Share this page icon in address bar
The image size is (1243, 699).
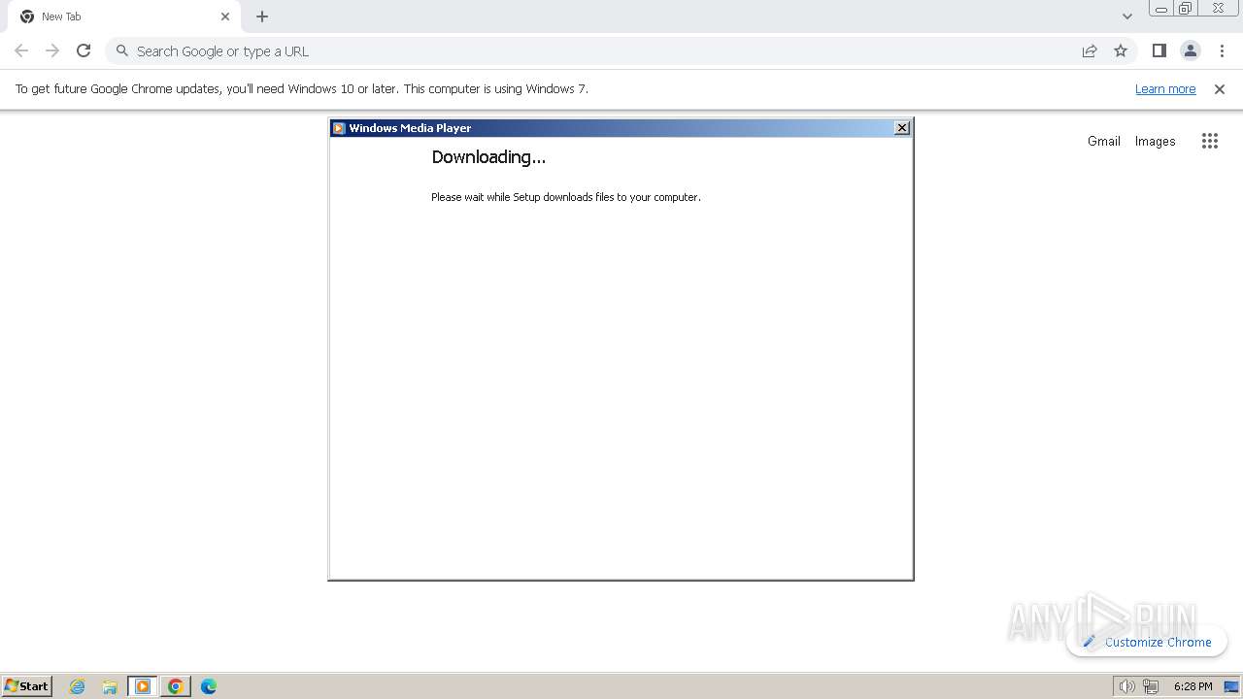[1090, 50]
